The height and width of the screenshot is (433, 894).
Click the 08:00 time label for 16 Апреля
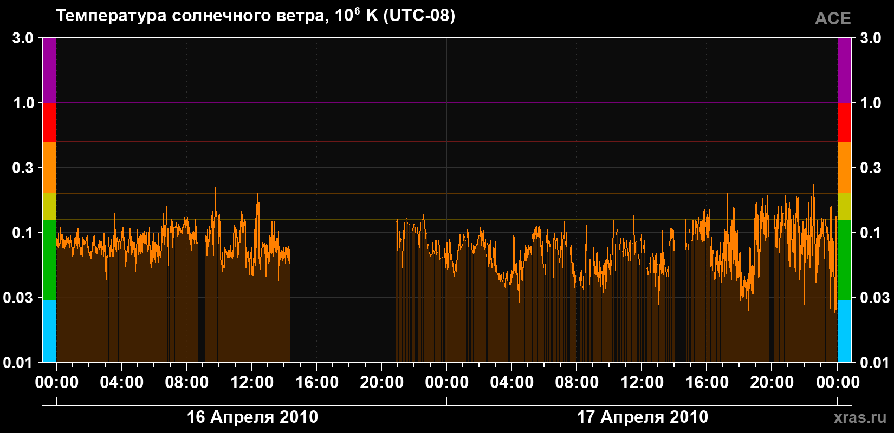[187, 383]
